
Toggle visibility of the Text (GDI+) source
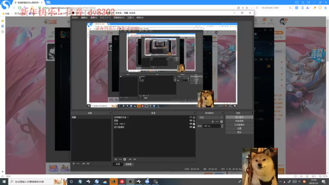tap(191, 124)
